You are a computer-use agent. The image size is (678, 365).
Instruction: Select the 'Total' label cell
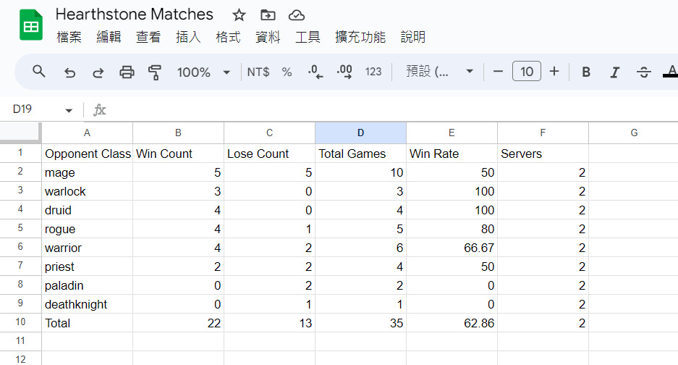87,323
